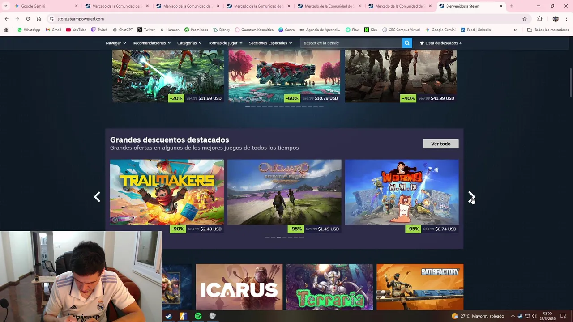Select the active discounts carousel page dot

[x=278, y=237]
